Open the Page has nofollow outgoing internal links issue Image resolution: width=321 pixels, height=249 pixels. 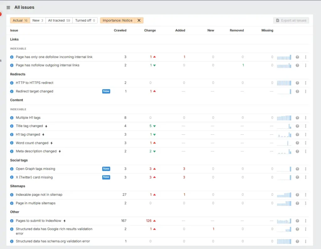(48, 65)
